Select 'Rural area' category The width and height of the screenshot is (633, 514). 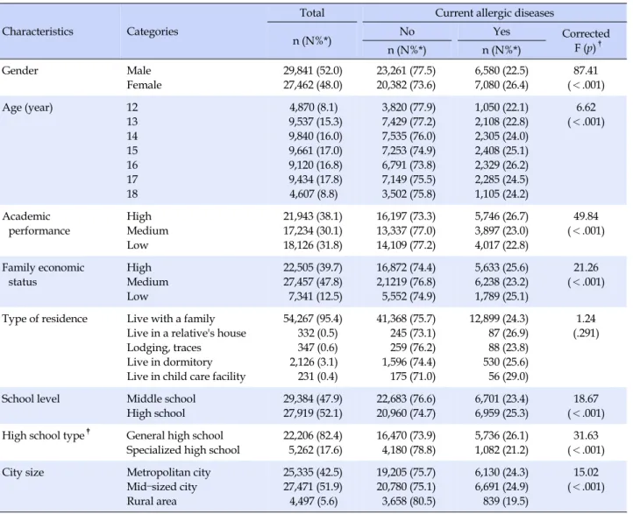(152, 502)
